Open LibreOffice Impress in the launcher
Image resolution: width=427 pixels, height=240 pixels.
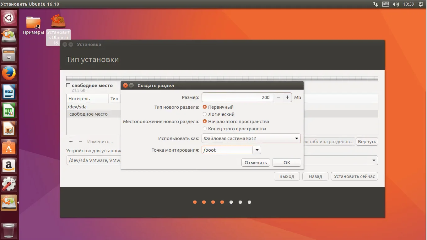pos(9,129)
